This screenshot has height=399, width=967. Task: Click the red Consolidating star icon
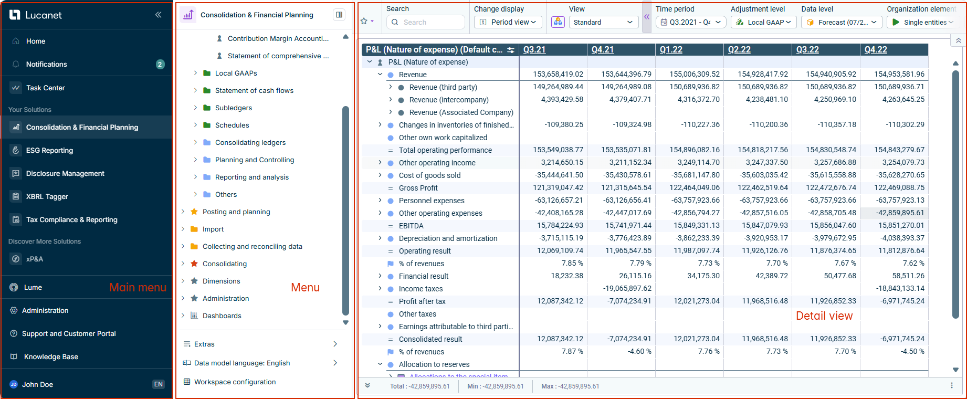click(194, 264)
